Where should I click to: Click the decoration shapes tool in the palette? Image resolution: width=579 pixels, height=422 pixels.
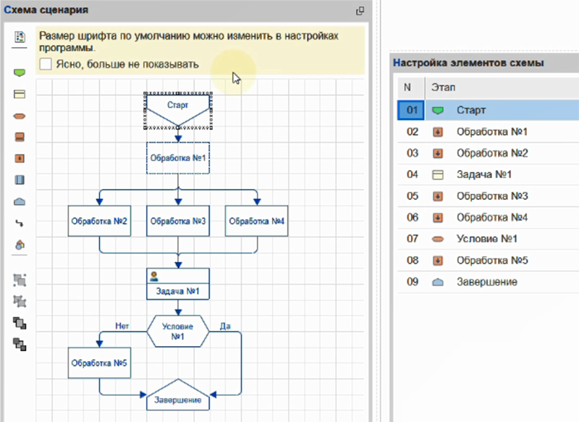click(20, 245)
